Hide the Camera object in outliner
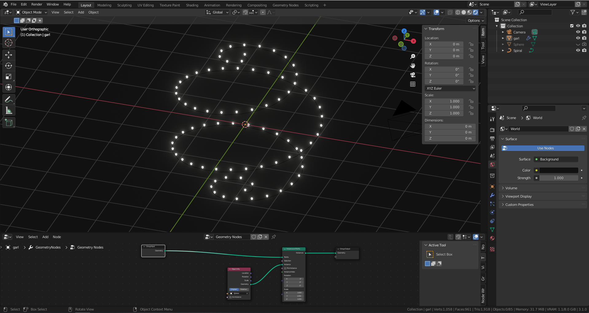 point(578,32)
